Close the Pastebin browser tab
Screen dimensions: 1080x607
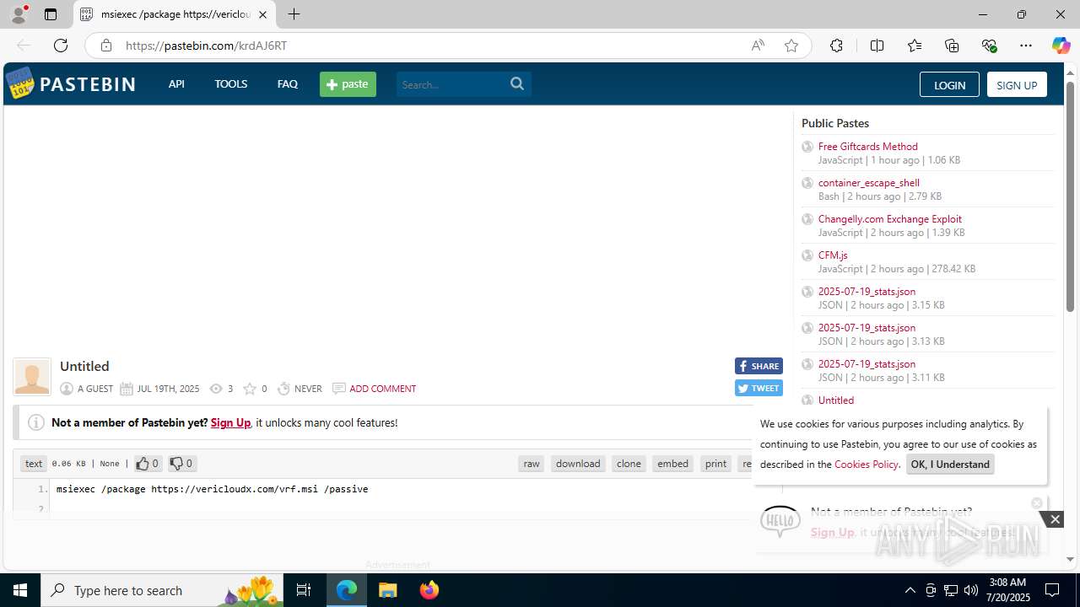pos(262,14)
